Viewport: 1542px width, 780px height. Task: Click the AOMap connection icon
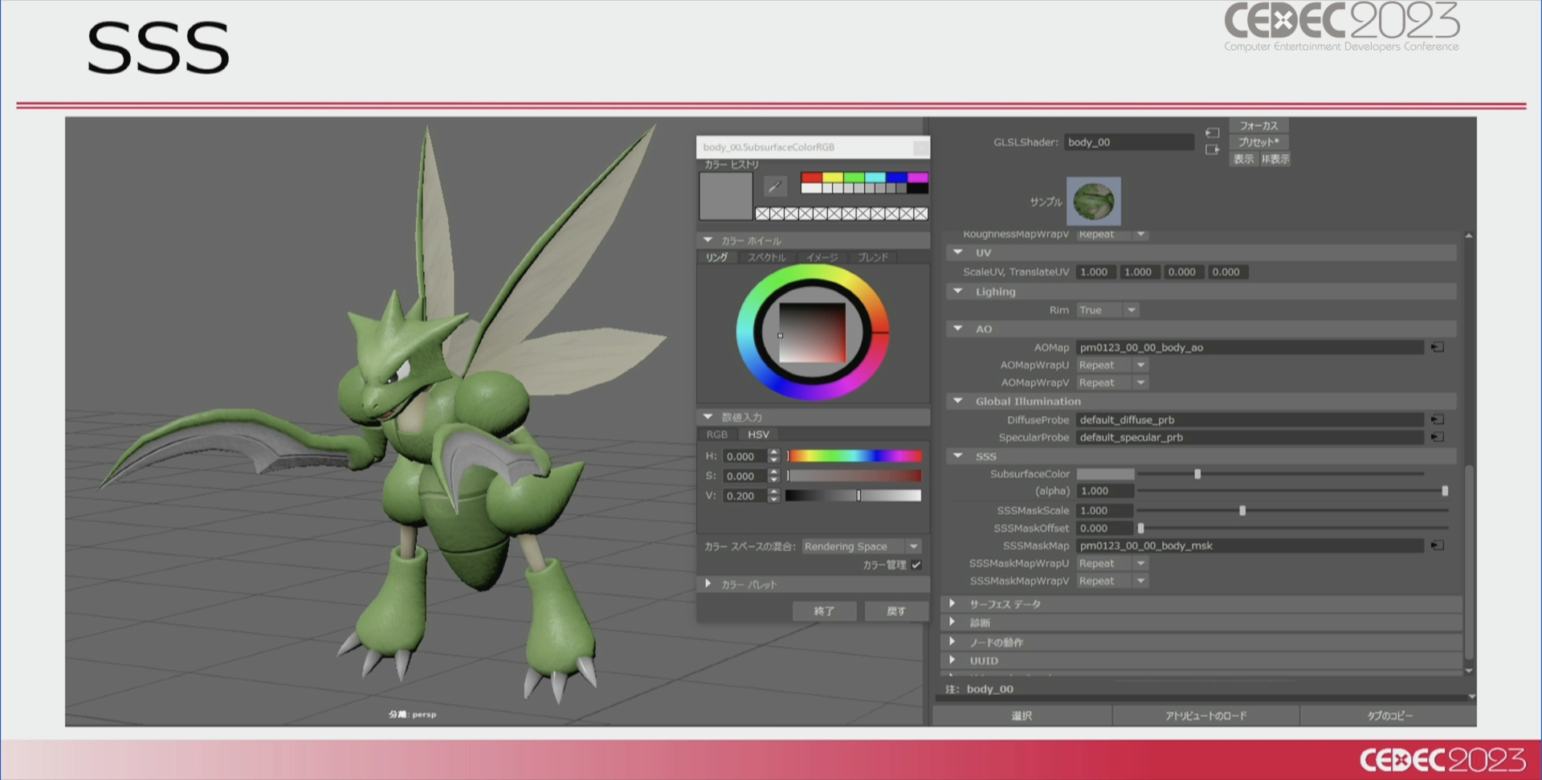click(1437, 347)
